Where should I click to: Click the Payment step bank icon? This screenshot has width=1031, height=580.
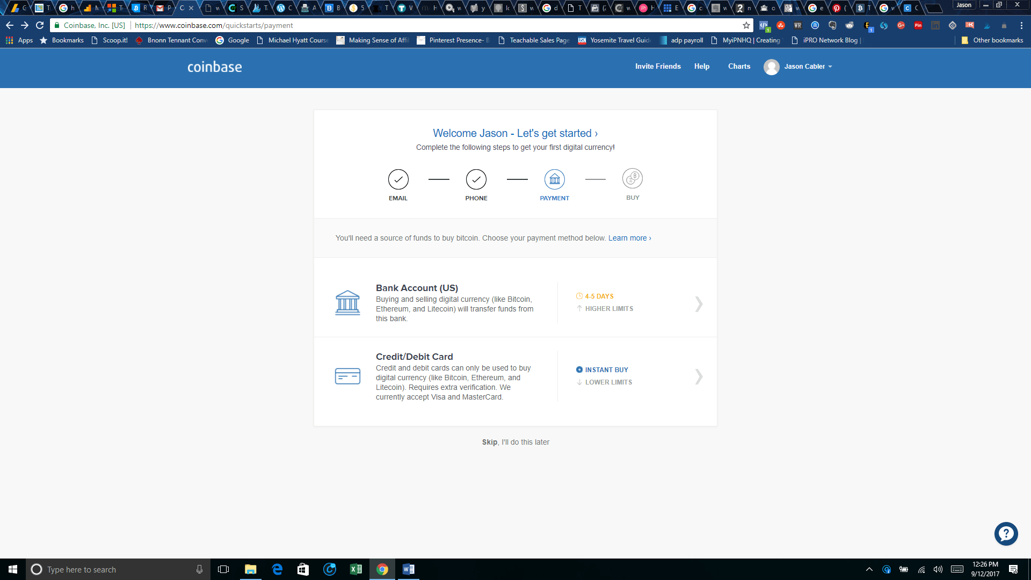point(555,179)
